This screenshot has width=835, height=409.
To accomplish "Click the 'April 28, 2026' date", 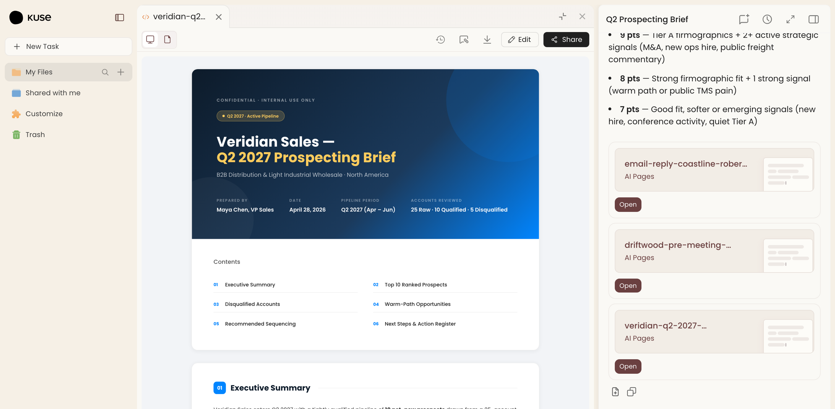I will pos(307,210).
